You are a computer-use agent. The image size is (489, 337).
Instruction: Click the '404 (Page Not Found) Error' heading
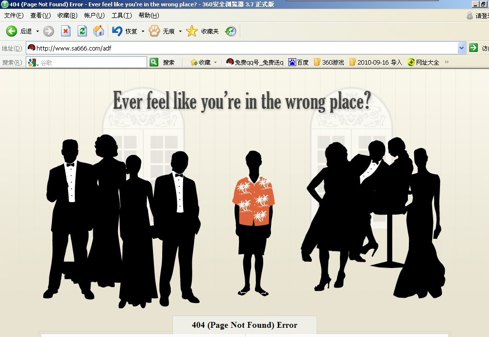245,325
